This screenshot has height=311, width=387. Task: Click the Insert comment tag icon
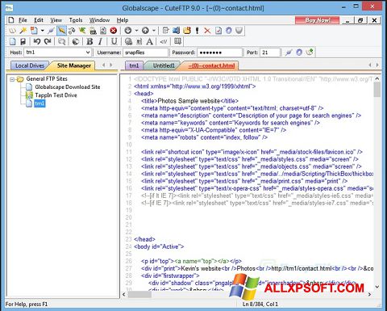[164, 41]
